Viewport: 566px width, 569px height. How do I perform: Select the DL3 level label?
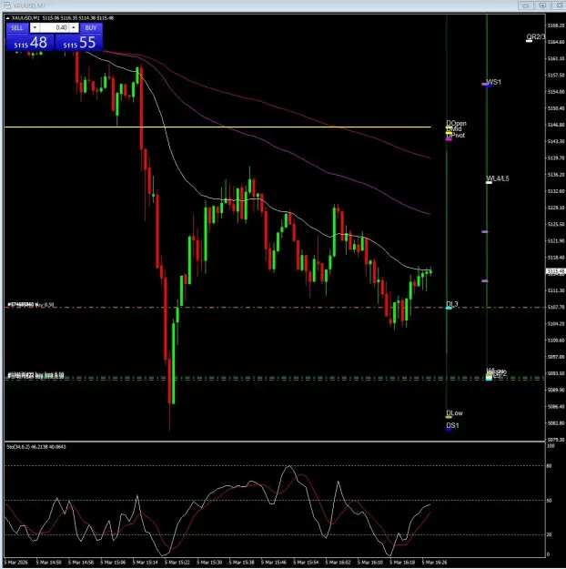tap(452, 304)
